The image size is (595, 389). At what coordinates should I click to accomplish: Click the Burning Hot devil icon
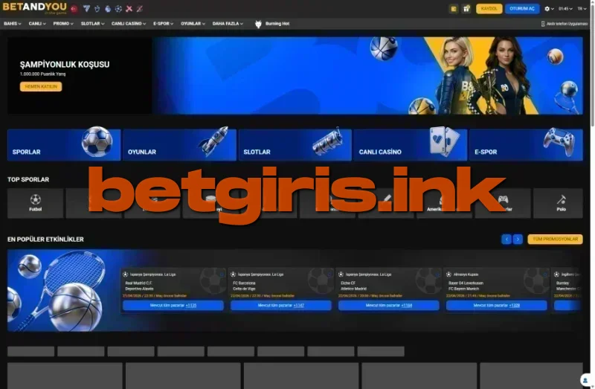point(258,24)
